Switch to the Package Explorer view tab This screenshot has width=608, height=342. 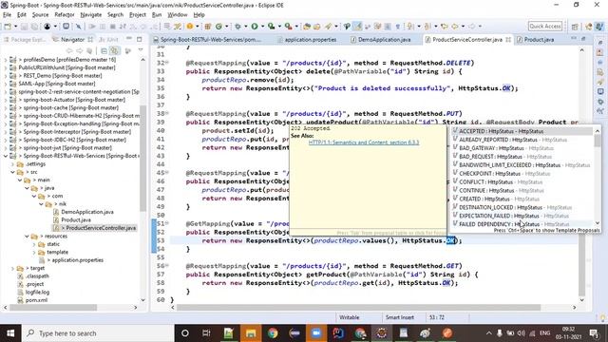tap(24, 40)
